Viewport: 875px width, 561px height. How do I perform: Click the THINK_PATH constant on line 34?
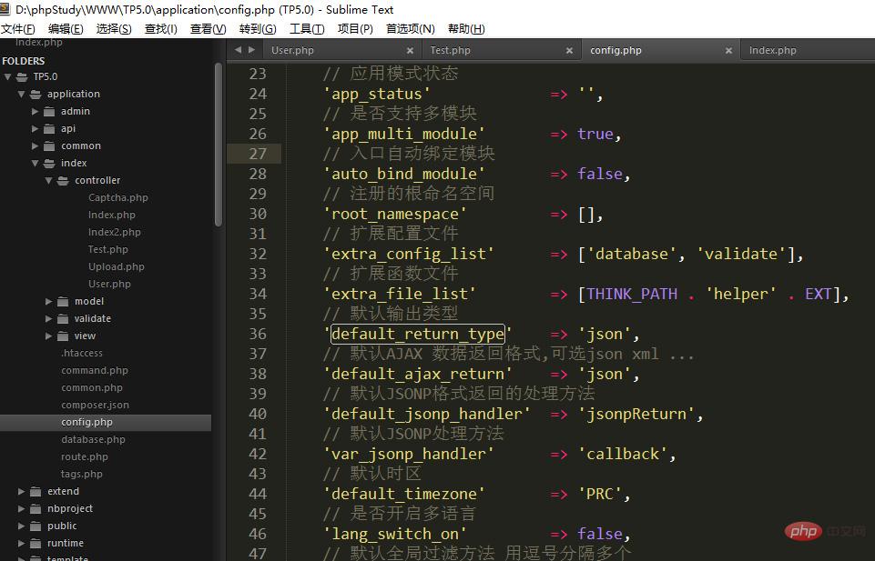tap(632, 294)
